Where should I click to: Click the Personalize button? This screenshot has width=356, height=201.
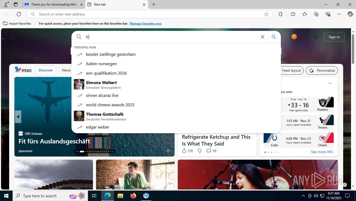pos(322,70)
